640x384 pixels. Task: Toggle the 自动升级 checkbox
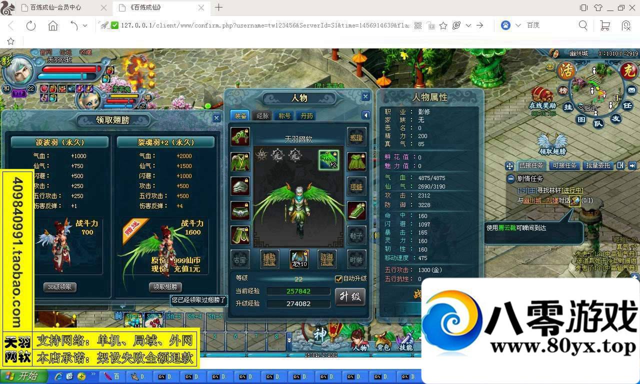coord(338,278)
